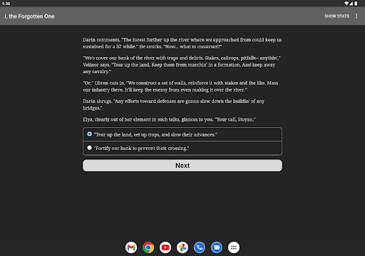This screenshot has width=365, height=256.
Task: Open the Phone app in dock
Action: click(200, 247)
